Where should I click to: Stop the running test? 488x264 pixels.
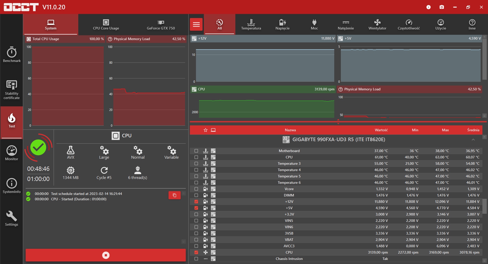(x=106, y=255)
